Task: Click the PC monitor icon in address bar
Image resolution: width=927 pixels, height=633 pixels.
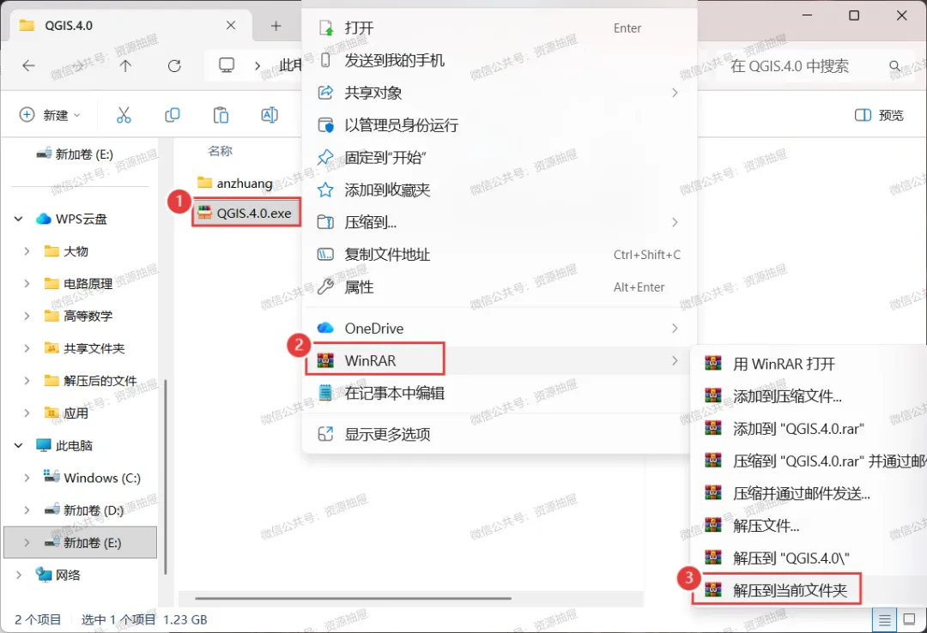Action: pyautogui.click(x=227, y=65)
